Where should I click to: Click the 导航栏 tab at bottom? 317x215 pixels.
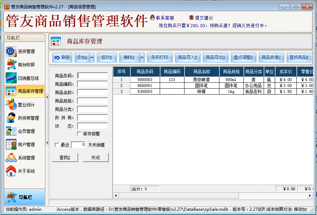point(25,197)
